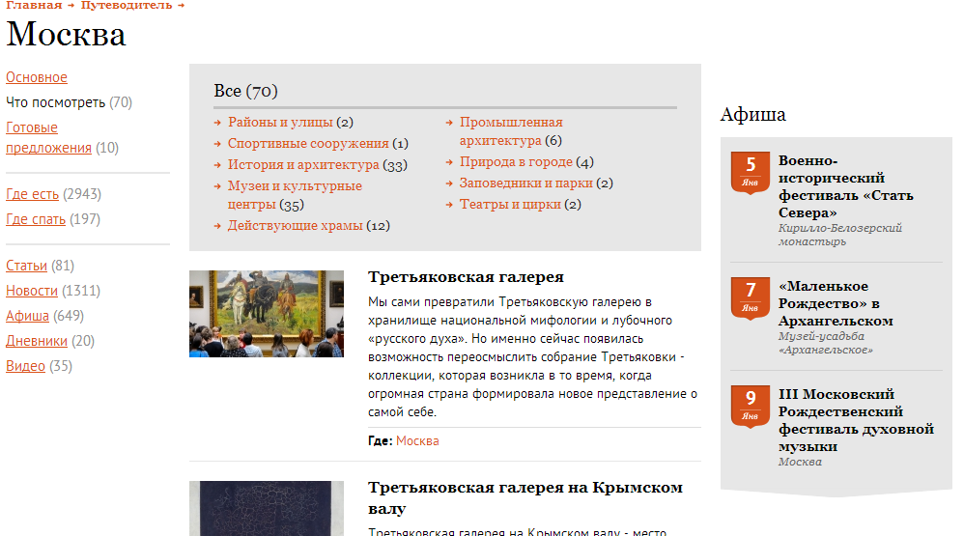
Task: Click 'Москва' location link under Где
Action: click(417, 441)
